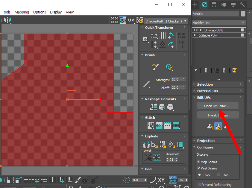The height and width of the screenshot is (188, 252).
Task: Click the Configure Modifier Sets icon
Action: 234,70
